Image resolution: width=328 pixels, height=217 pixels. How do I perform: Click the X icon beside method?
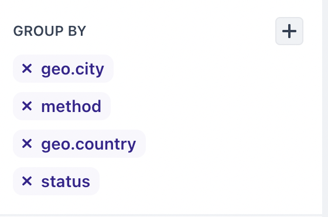(27, 106)
